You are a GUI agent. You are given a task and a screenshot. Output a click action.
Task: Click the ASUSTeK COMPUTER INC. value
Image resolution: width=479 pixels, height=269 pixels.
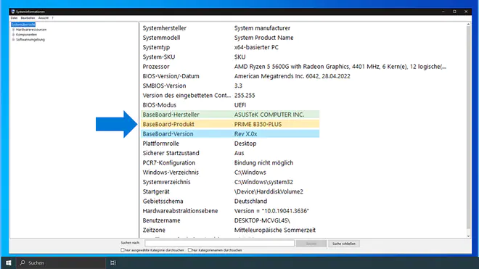coord(269,115)
